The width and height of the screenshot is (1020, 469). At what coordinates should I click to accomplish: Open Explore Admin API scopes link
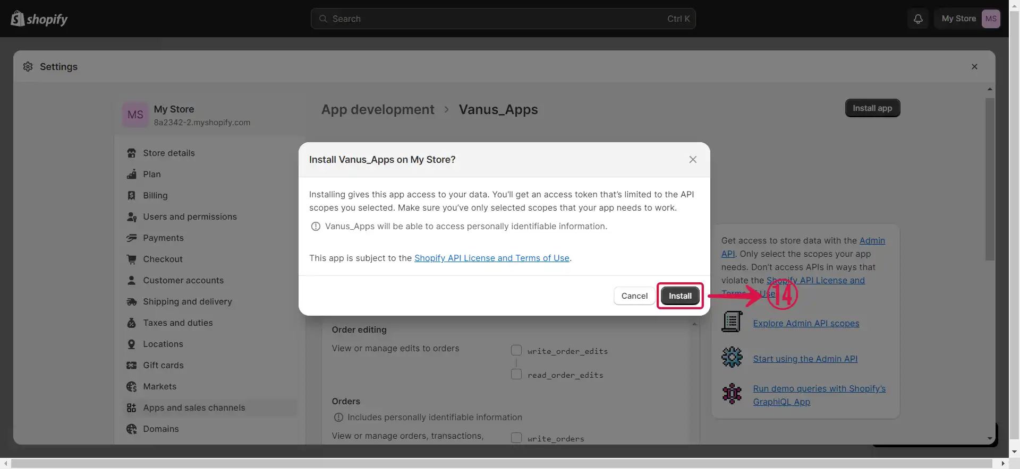pos(806,323)
